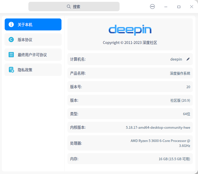Focus the 搜索 search field
This screenshot has height=174, width=198.
(74, 7)
